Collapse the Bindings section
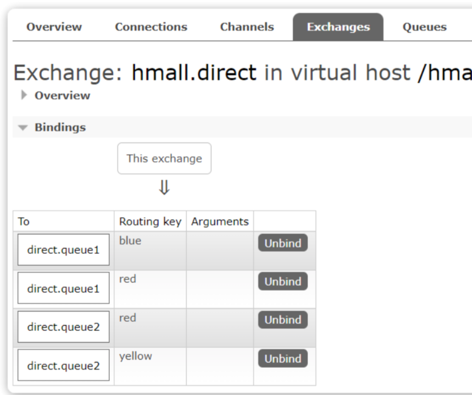The width and height of the screenshot is (472, 395). tap(59, 128)
